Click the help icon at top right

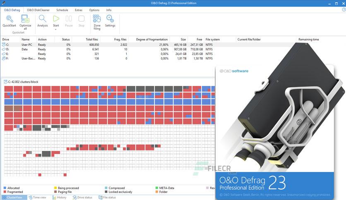[344, 10]
